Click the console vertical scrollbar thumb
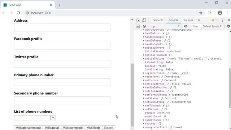 230,88
